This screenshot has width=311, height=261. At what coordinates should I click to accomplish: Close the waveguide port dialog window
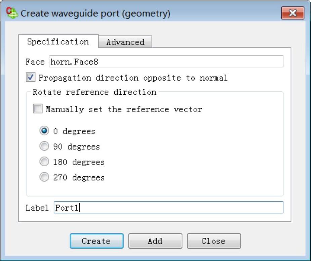[x=293, y=13]
